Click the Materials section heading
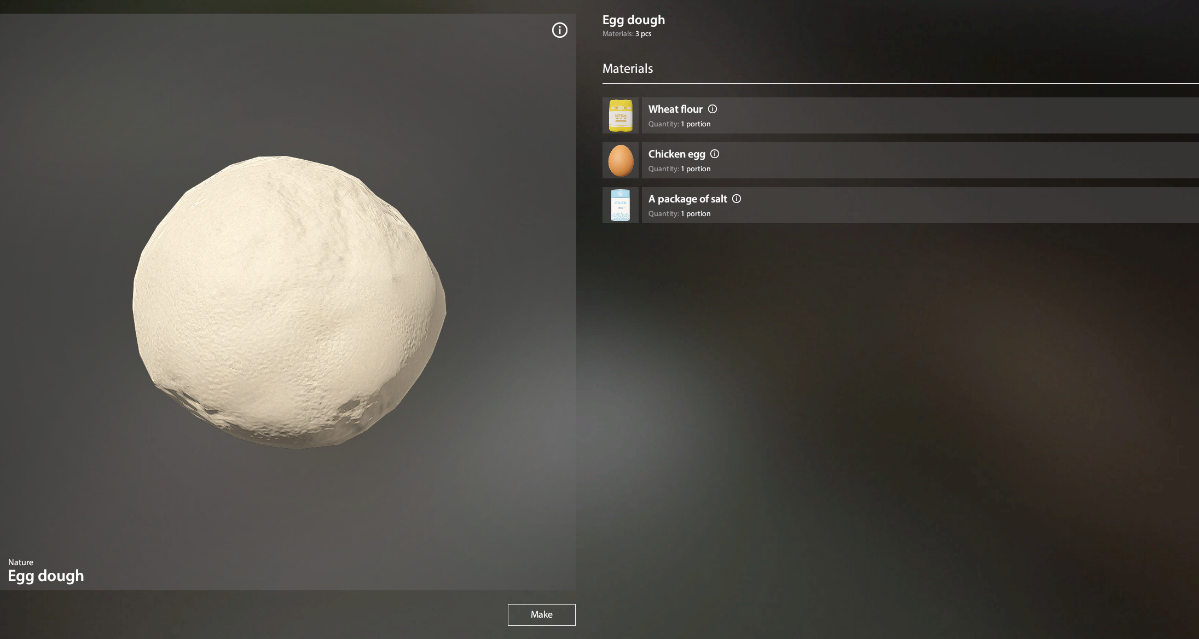The image size is (1199, 639). point(627,68)
